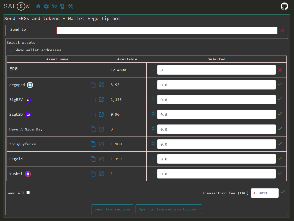Focus the Ergold selected amount field

coord(216,159)
